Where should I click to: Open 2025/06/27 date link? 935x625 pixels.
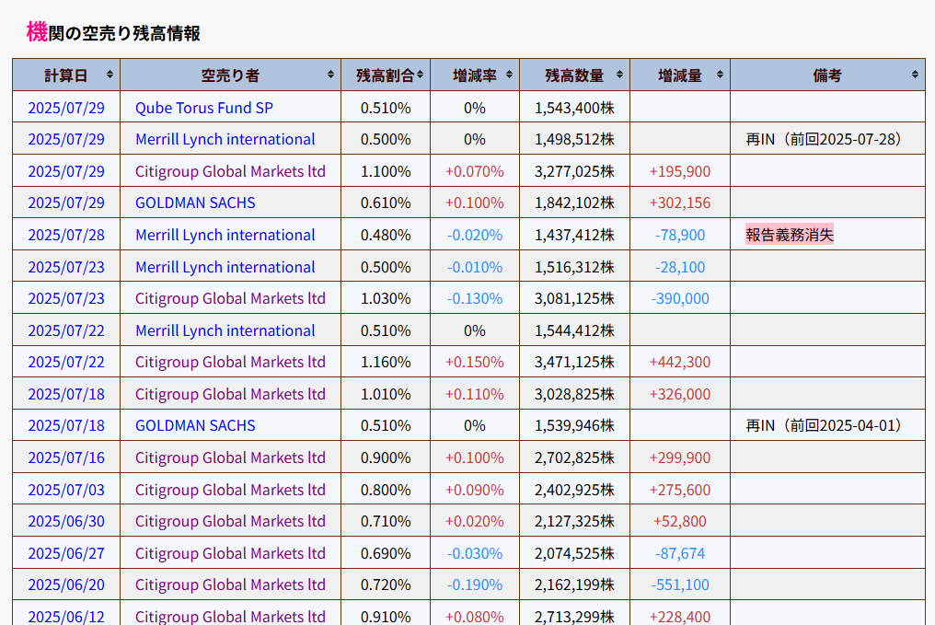pyautogui.click(x=66, y=553)
